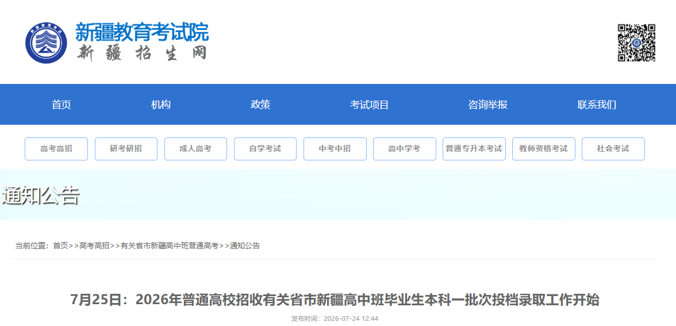Choose the 中考中招 category button
The height and width of the screenshot is (326, 676).
(x=335, y=149)
